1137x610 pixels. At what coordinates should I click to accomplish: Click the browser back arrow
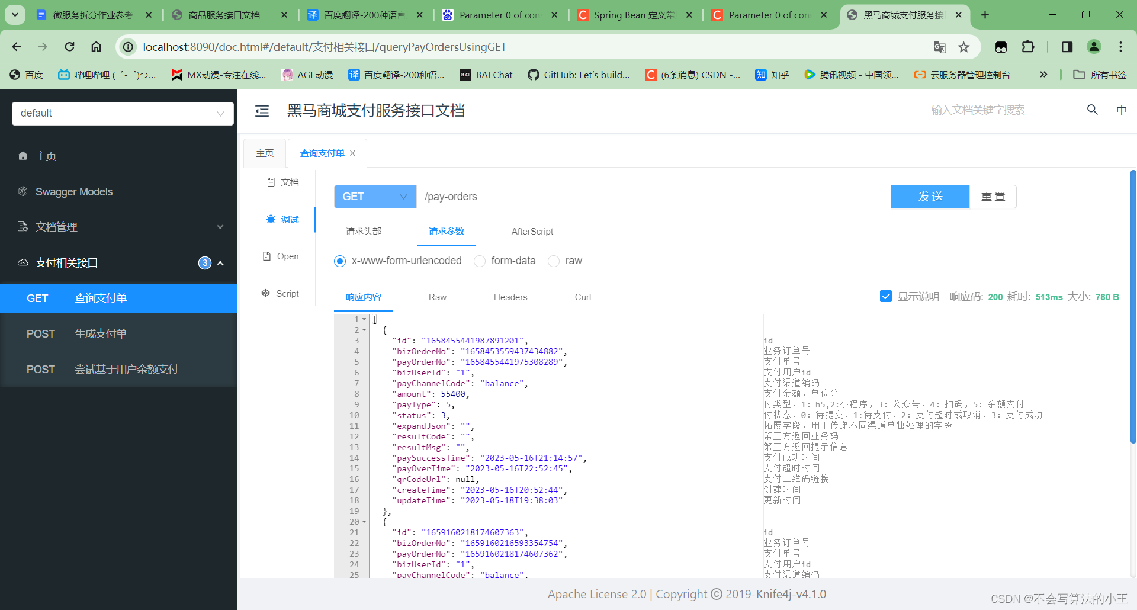17,47
